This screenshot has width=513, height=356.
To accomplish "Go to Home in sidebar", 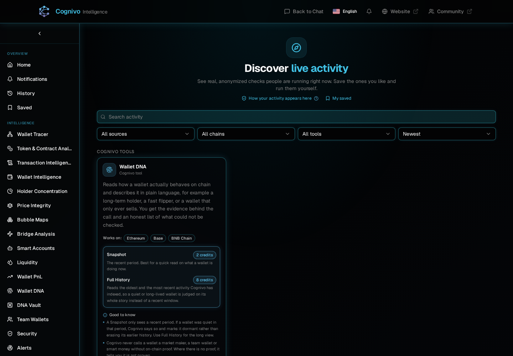I will [x=40, y=65].
